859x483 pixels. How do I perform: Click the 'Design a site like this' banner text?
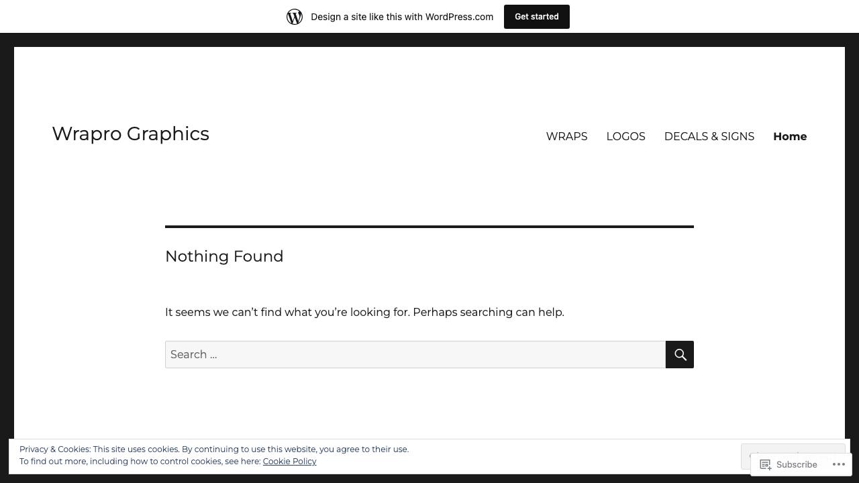tap(401, 17)
